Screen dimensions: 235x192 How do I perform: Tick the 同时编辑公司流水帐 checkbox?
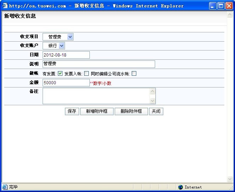134,74
